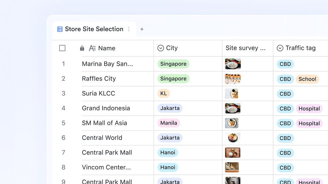Screen dimensions: 328x184
Task: Click the table grid icon beside Store Site Selection
Action: click(x=60, y=29)
